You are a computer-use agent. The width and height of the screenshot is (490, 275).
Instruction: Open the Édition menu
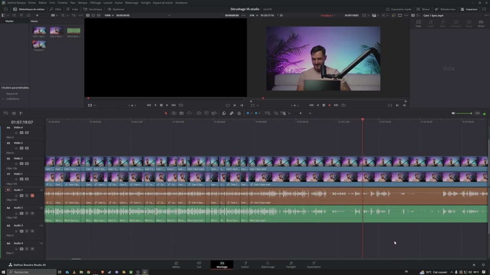point(42,3)
